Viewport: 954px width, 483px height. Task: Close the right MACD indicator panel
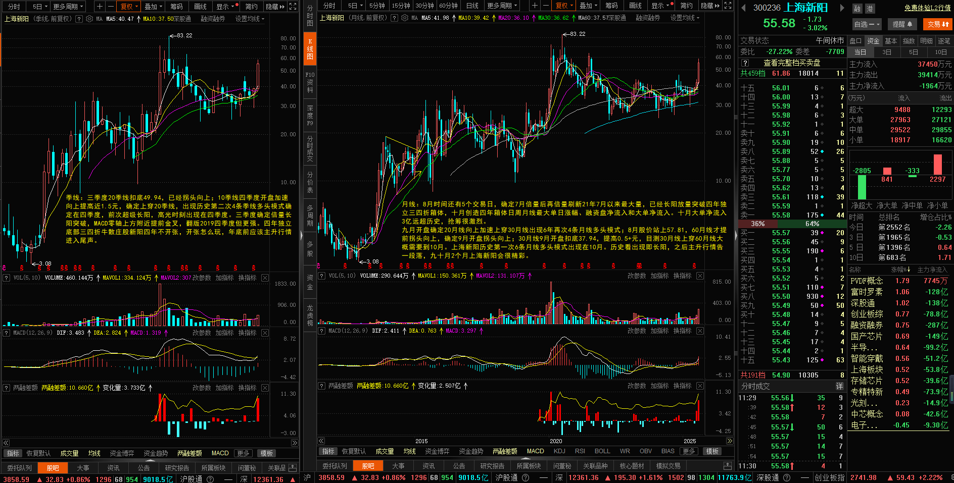point(700,331)
